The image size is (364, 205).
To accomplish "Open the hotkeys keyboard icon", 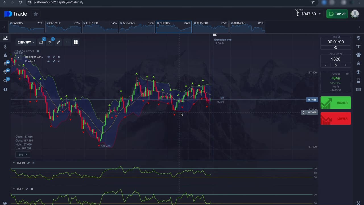I will pyautogui.click(x=358, y=89).
